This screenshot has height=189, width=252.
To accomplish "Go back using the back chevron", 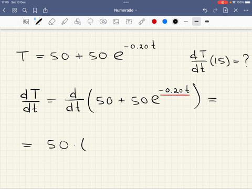I will (4, 10).
